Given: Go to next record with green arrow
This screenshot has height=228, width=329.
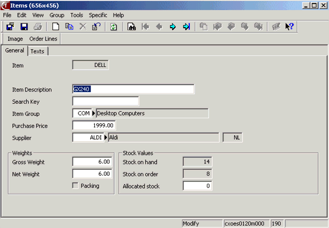Looking at the screenshot, I should coord(173,27).
